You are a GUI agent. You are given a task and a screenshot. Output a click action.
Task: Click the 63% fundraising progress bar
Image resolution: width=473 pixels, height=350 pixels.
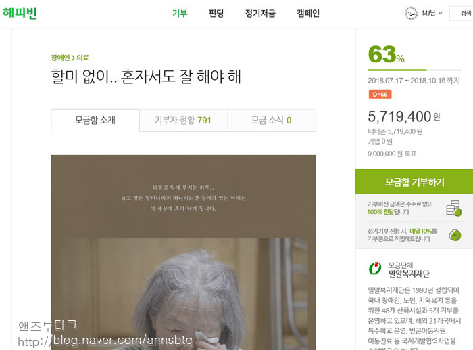pos(414,70)
